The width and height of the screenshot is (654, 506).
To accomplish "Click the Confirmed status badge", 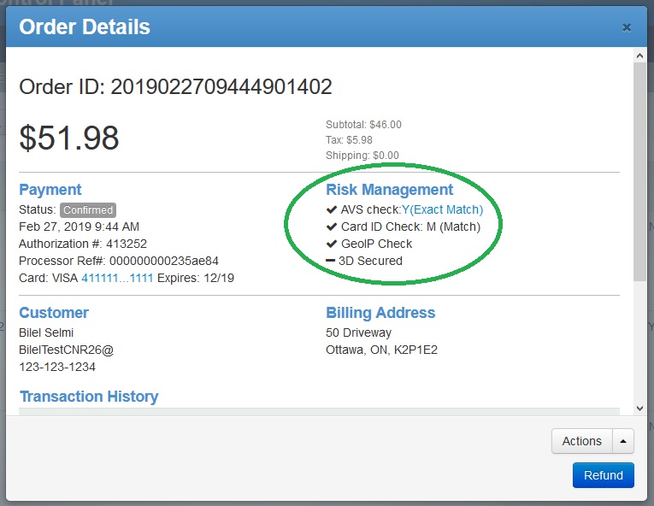I will [87, 210].
